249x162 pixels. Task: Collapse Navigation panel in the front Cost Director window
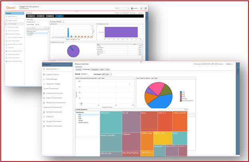71,65
